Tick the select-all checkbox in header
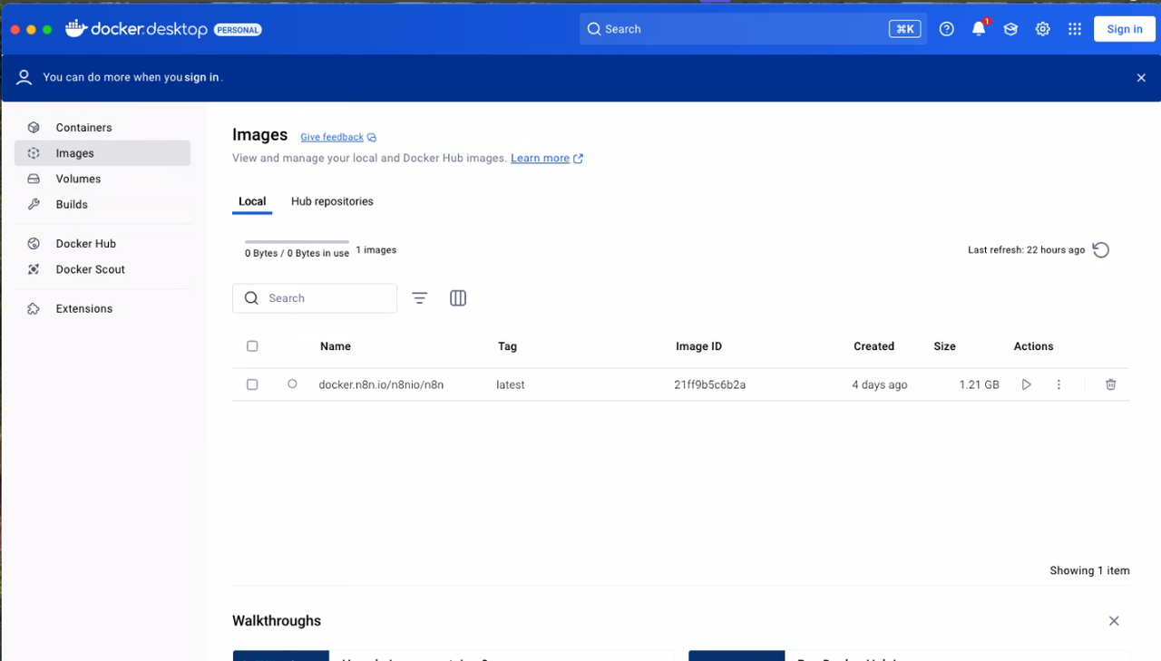 [x=252, y=346]
